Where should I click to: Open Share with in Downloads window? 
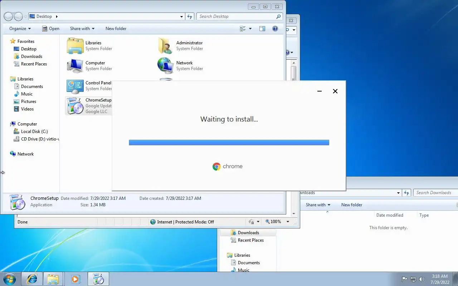(x=318, y=205)
